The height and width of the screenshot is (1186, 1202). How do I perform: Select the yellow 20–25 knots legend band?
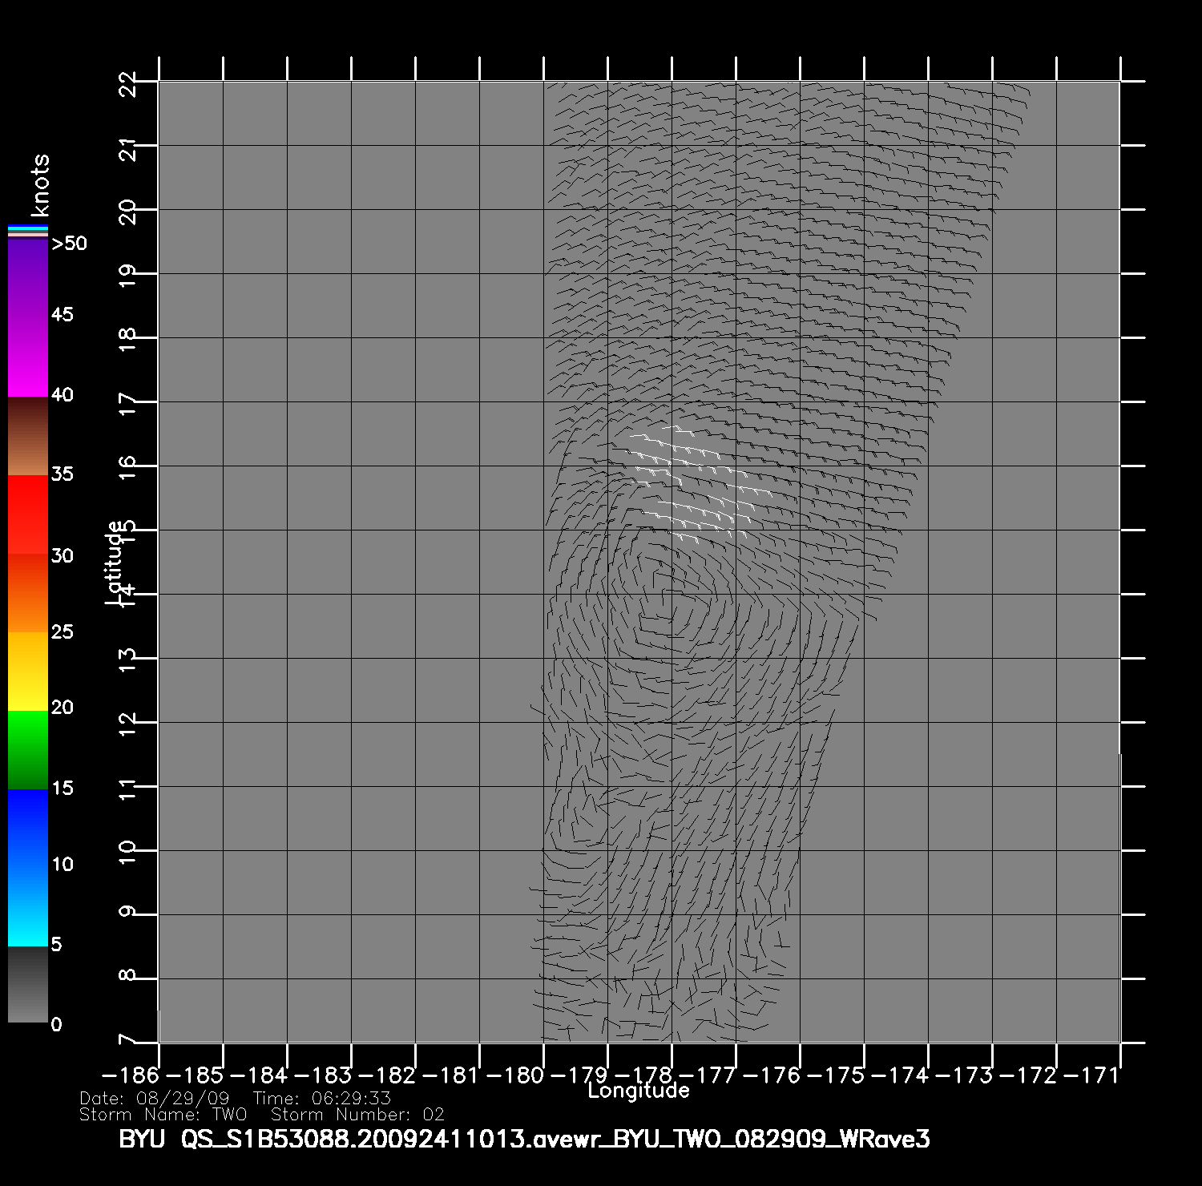pyautogui.click(x=28, y=672)
